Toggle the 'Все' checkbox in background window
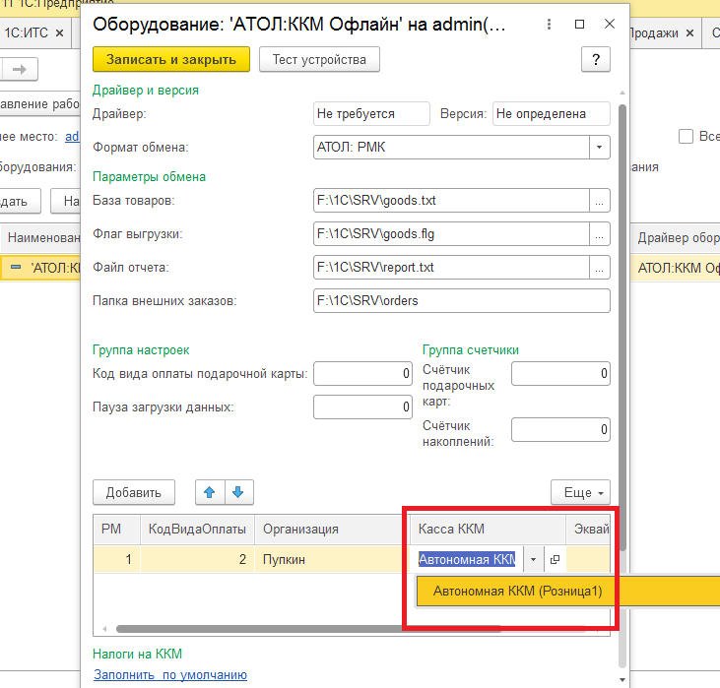This screenshot has width=720, height=688. pyautogui.click(x=686, y=136)
